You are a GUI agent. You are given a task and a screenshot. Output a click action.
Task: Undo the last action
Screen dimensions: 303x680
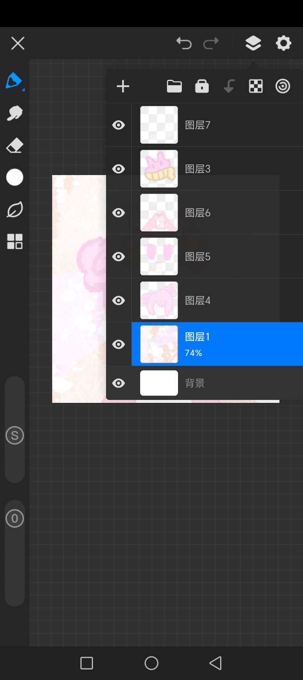coord(184,43)
